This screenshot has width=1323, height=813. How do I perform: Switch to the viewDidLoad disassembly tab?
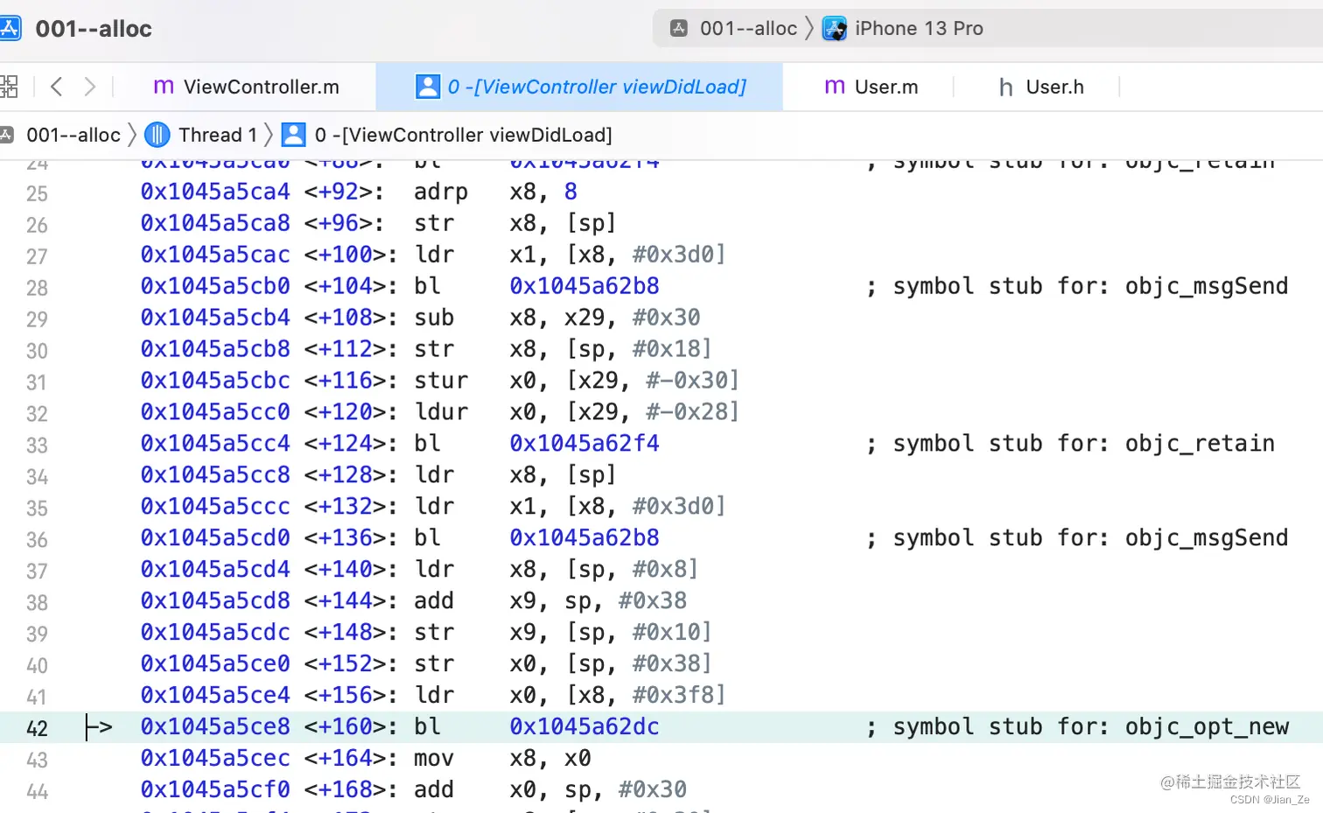580,87
